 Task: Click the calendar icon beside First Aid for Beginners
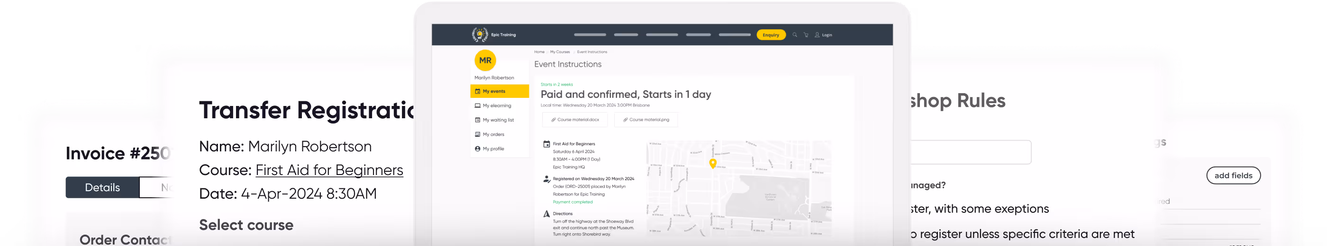[x=546, y=144]
